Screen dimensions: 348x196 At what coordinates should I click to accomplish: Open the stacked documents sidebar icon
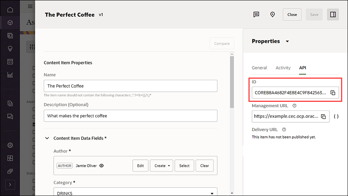10,35
